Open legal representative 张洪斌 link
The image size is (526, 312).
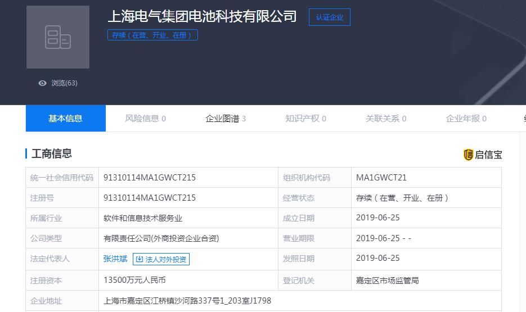115,259
